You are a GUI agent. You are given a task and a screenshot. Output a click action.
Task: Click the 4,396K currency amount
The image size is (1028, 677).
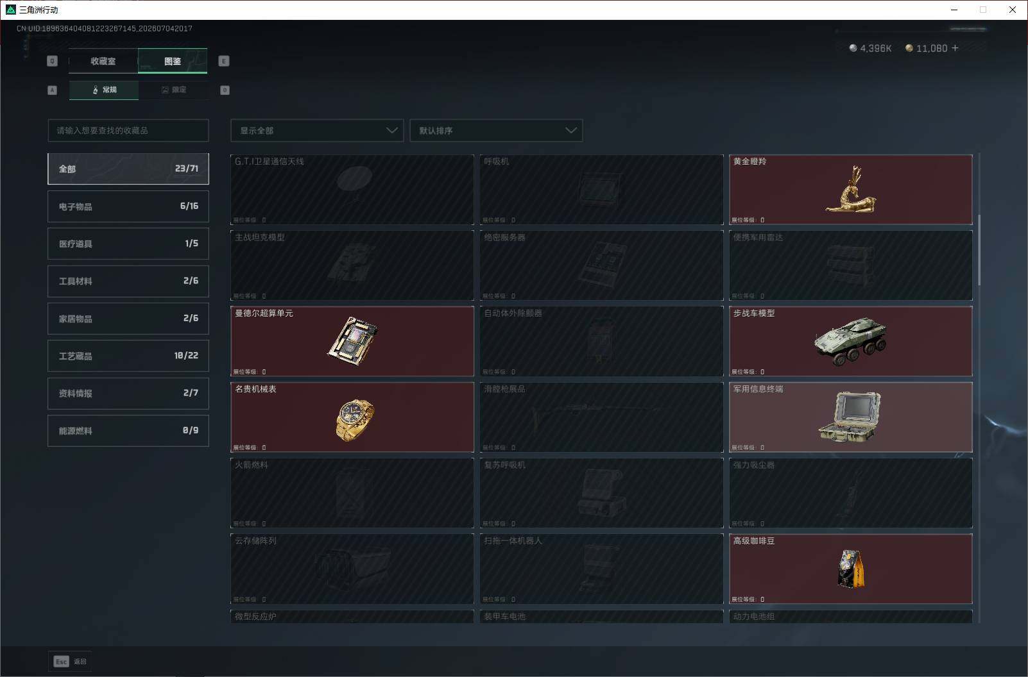876,49
